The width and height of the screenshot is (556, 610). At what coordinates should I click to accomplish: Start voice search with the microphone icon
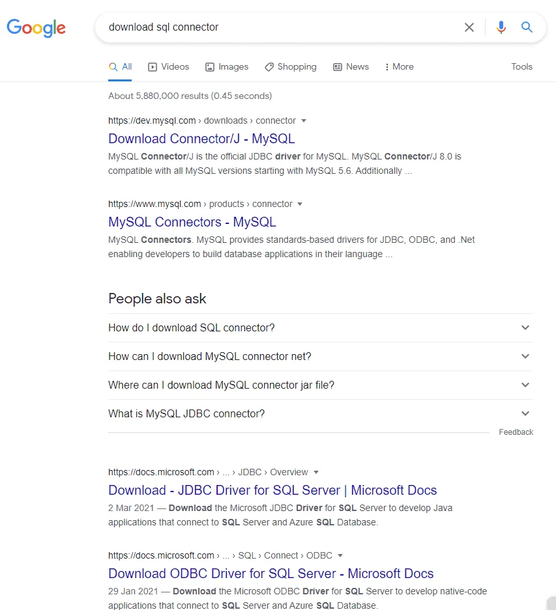click(501, 27)
